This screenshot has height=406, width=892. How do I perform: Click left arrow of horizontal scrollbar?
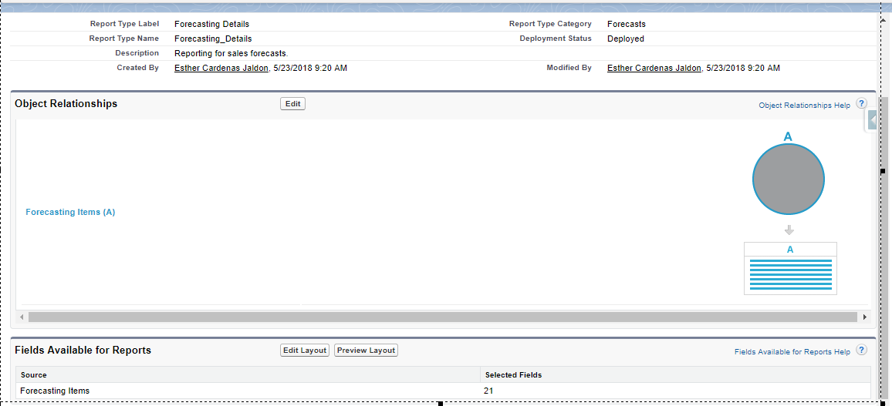(x=22, y=317)
